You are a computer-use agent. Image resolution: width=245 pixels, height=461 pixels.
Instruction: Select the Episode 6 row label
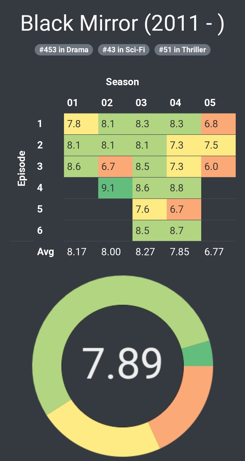point(40,230)
